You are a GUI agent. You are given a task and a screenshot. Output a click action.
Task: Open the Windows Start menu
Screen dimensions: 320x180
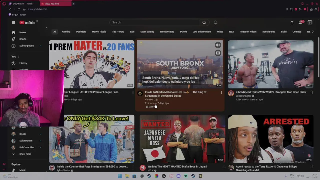point(120,176)
